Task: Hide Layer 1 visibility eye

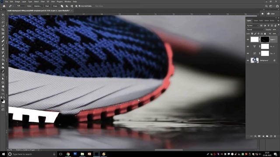Action: tap(248, 40)
